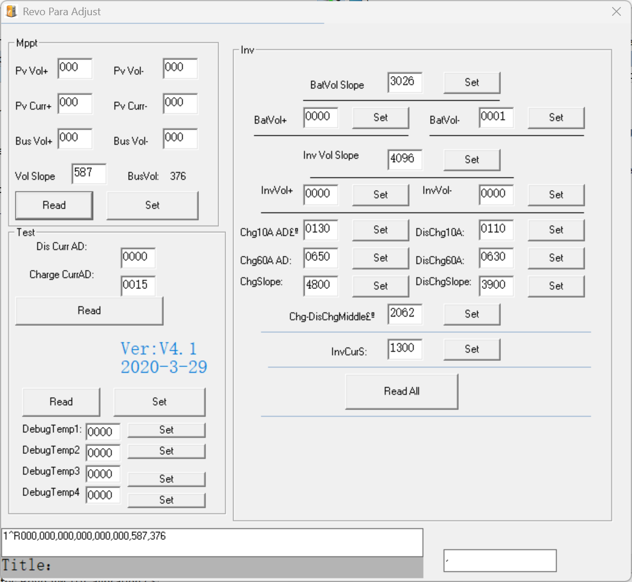Set the BatVol Slope value
The width and height of the screenshot is (632, 582).
[x=472, y=82]
